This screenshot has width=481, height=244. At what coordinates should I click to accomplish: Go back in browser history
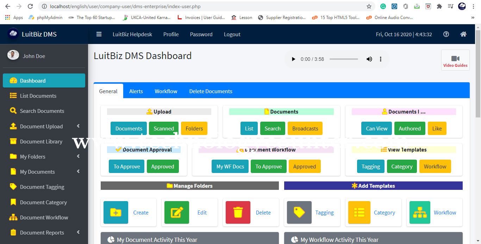pos(8,6)
